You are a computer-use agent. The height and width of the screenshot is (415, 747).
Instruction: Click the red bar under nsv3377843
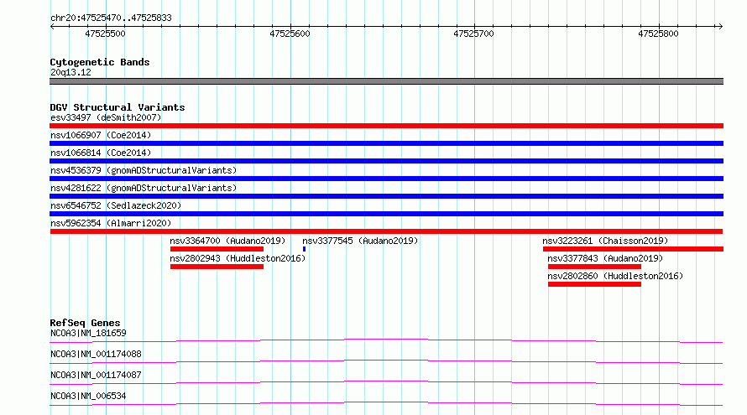pos(594,267)
